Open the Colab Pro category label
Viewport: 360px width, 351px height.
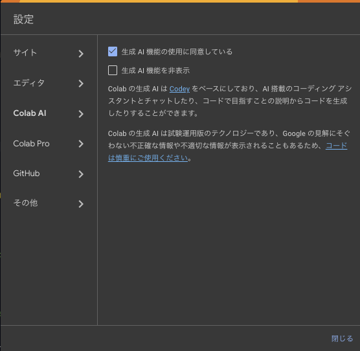coord(32,144)
